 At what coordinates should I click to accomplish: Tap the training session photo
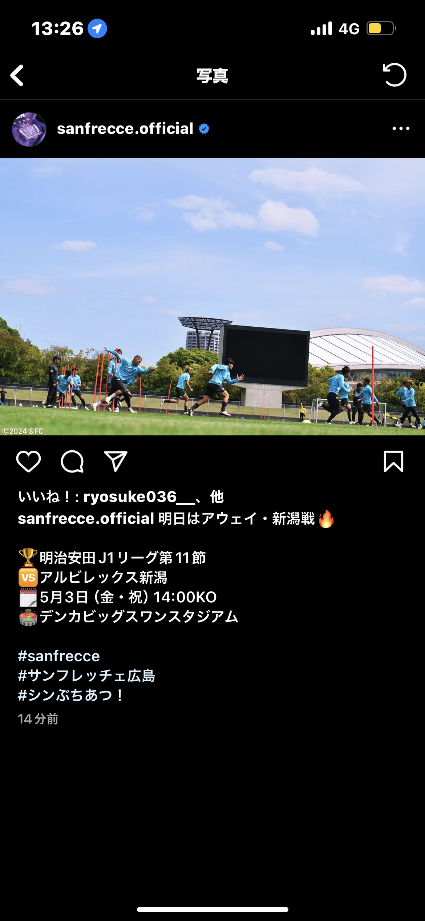coord(212,297)
